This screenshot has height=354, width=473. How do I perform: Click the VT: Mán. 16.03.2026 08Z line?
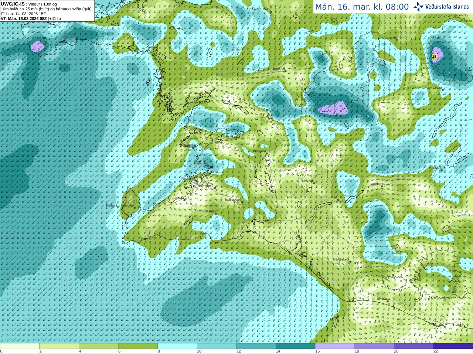coord(31,18)
